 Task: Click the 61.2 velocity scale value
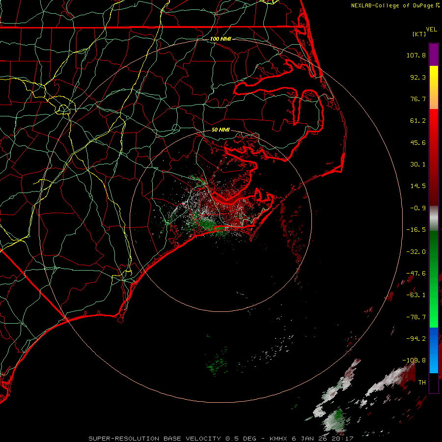pyautogui.click(x=418, y=121)
